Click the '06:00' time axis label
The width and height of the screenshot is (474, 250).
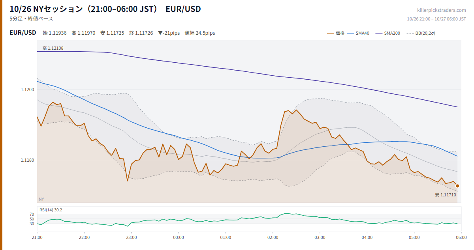[x=461, y=237]
